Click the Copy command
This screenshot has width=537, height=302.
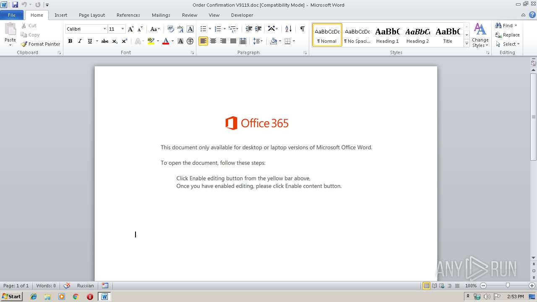[x=31, y=35]
